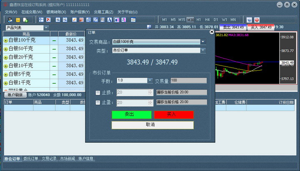Screen dimensions: 300x171
Task: Enable the 止损 stop-loss checkbox
Action: (98, 93)
